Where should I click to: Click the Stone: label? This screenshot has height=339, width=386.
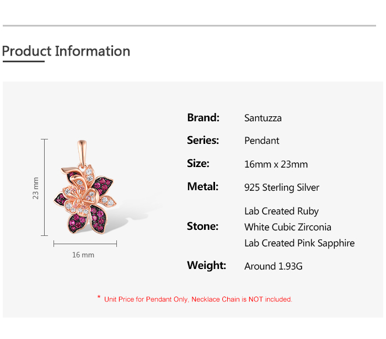pos(202,227)
